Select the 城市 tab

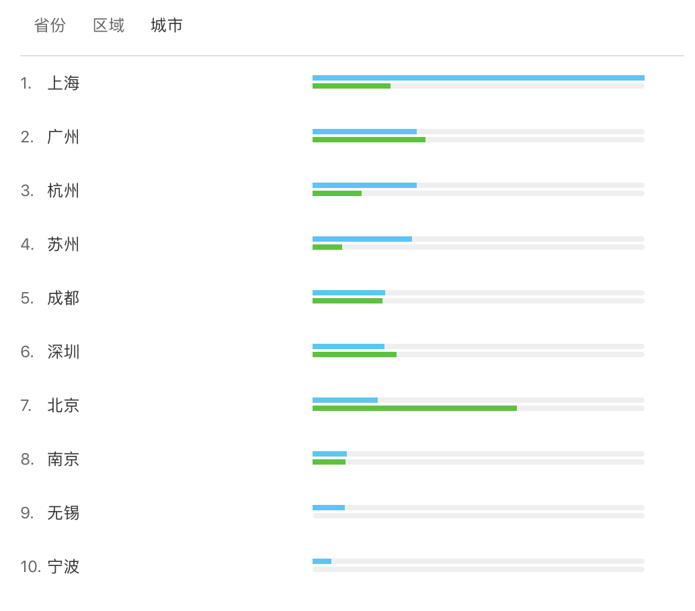click(167, 26)
